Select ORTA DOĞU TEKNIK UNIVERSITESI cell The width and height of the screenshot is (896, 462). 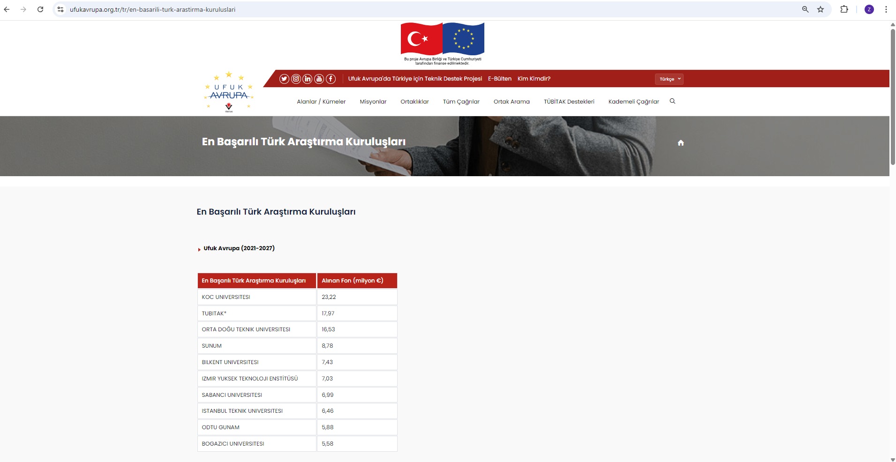coord(257,329)
